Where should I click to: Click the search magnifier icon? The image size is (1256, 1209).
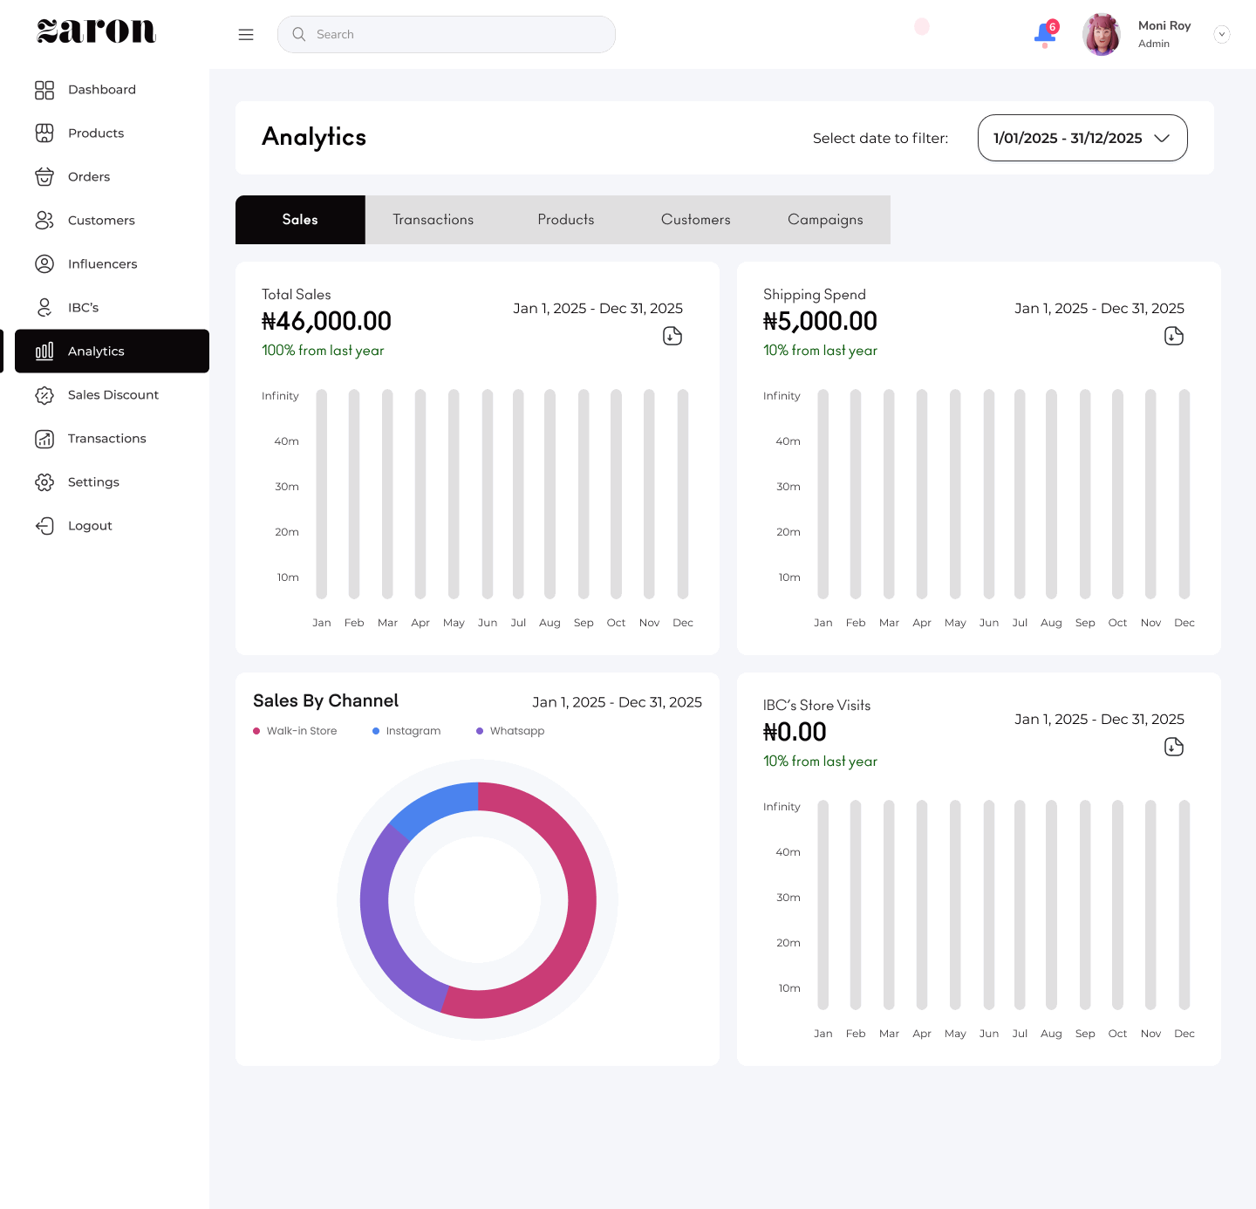coord(299,34)
